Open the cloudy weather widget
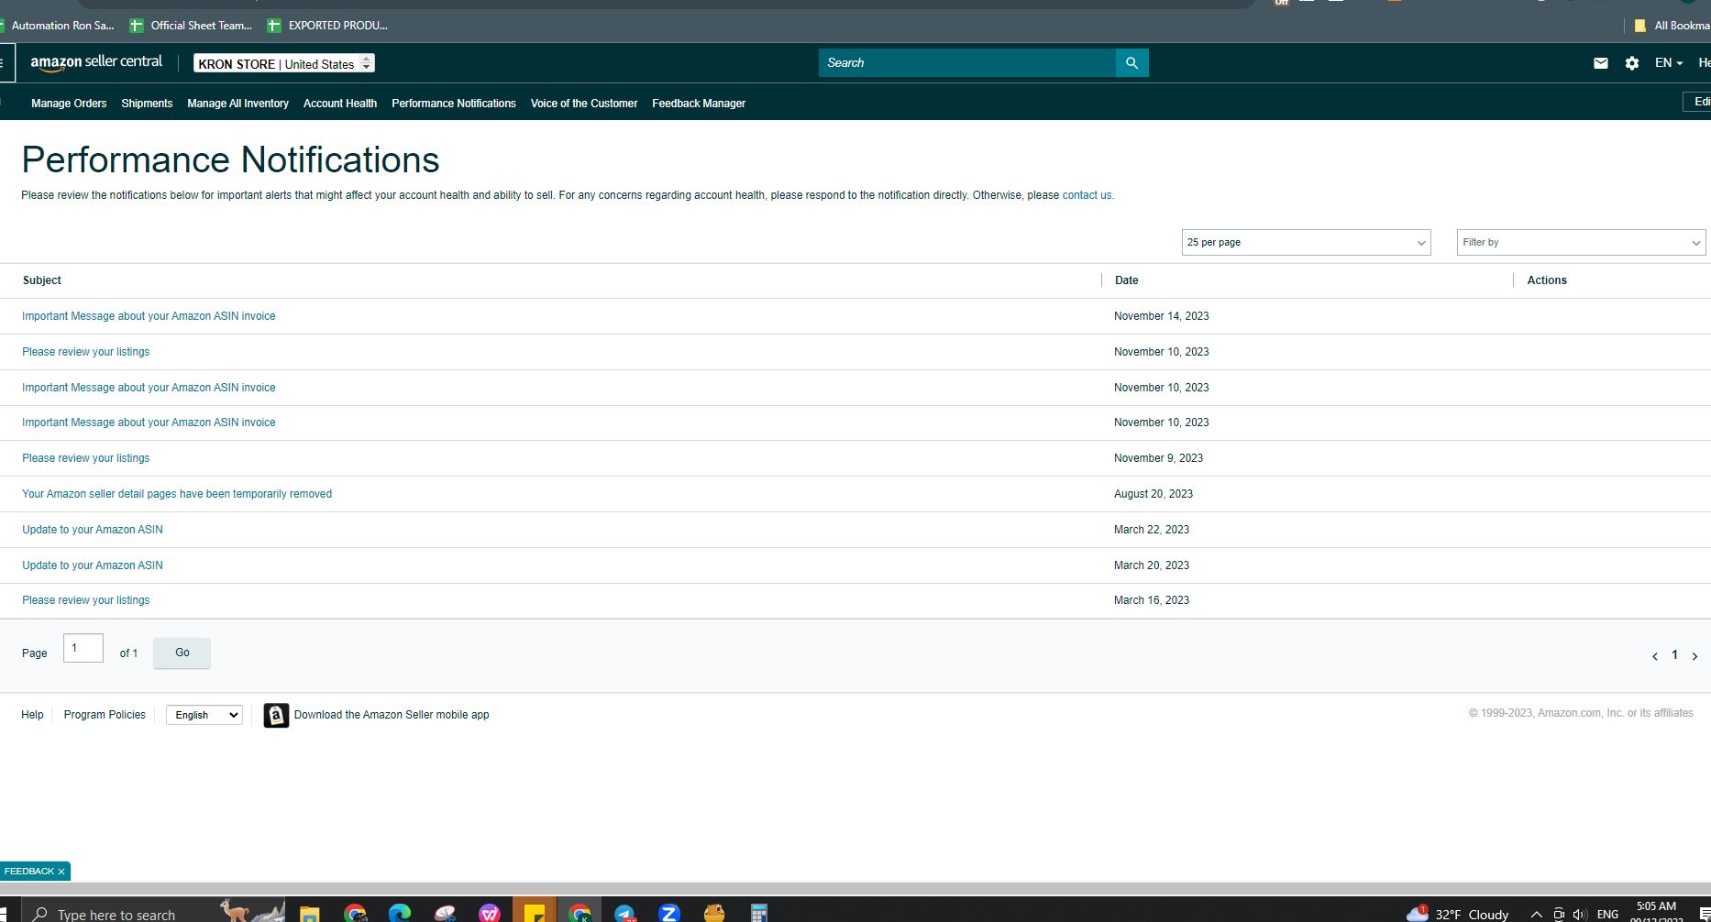Screen dimensions: 1711x922 (x=1457, y=914)
